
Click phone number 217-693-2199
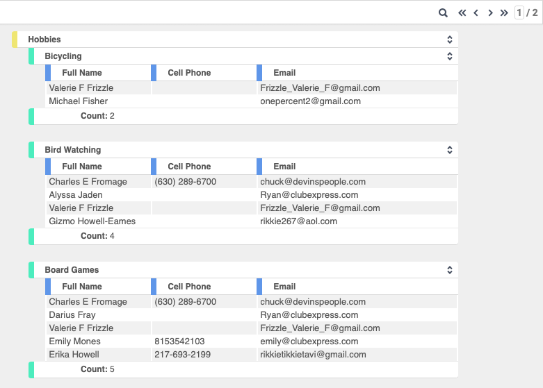click(x=182, y=354)
